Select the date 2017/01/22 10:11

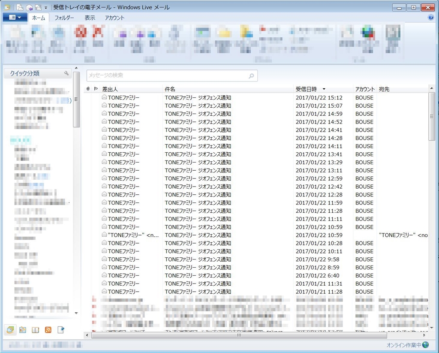[x=319, y=251]
